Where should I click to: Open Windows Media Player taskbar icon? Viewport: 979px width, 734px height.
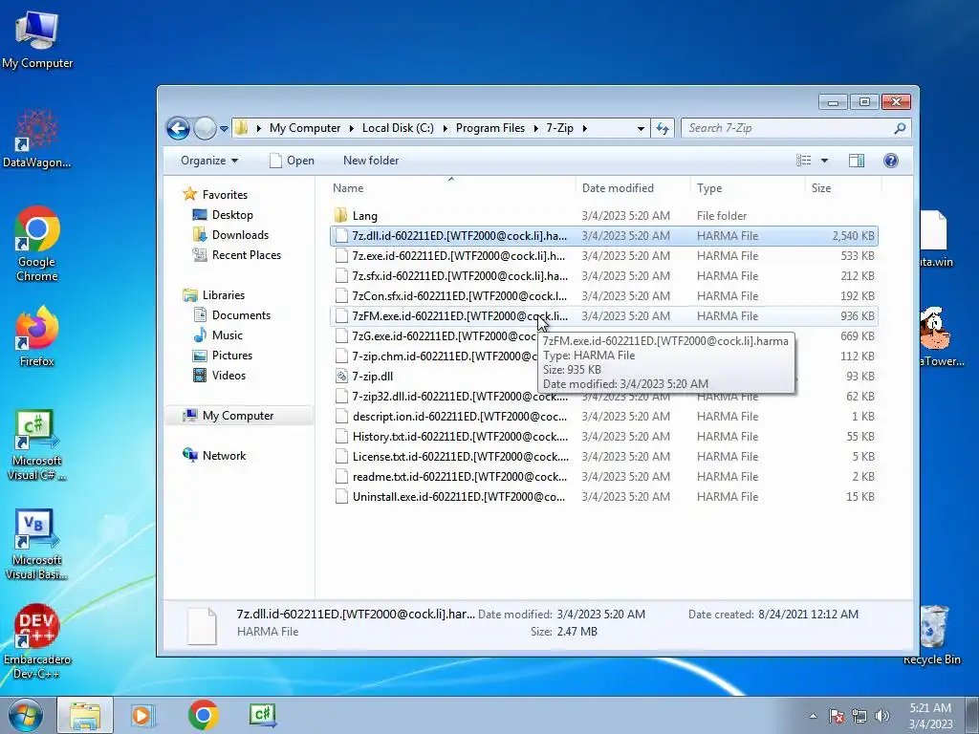pyautogui.click(x=142, y=715)
